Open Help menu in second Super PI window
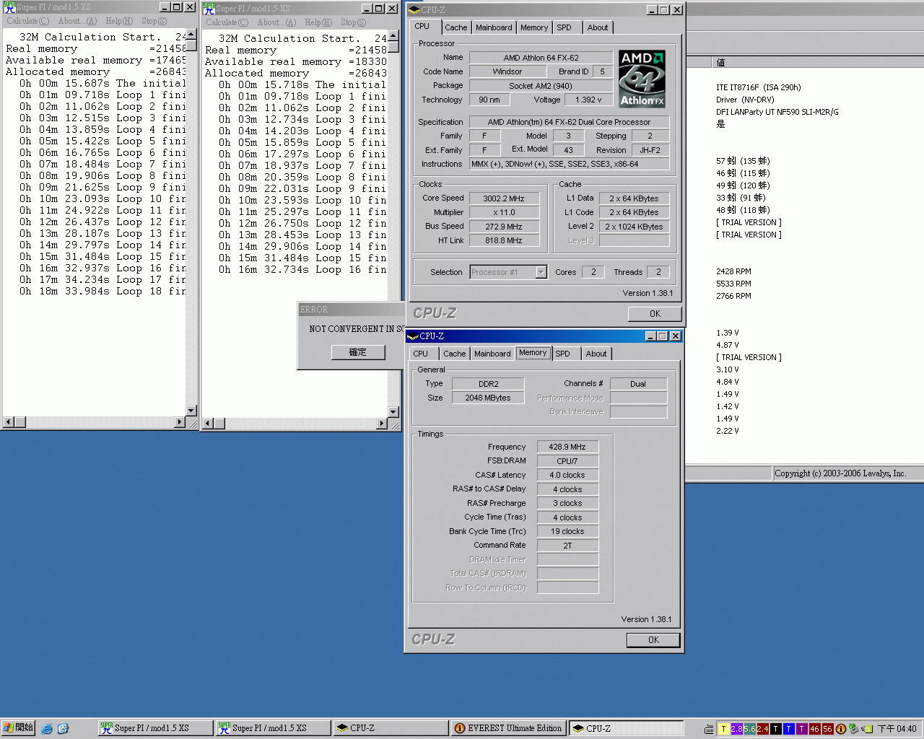Screen dimensions: 924x739 (318, 22)
